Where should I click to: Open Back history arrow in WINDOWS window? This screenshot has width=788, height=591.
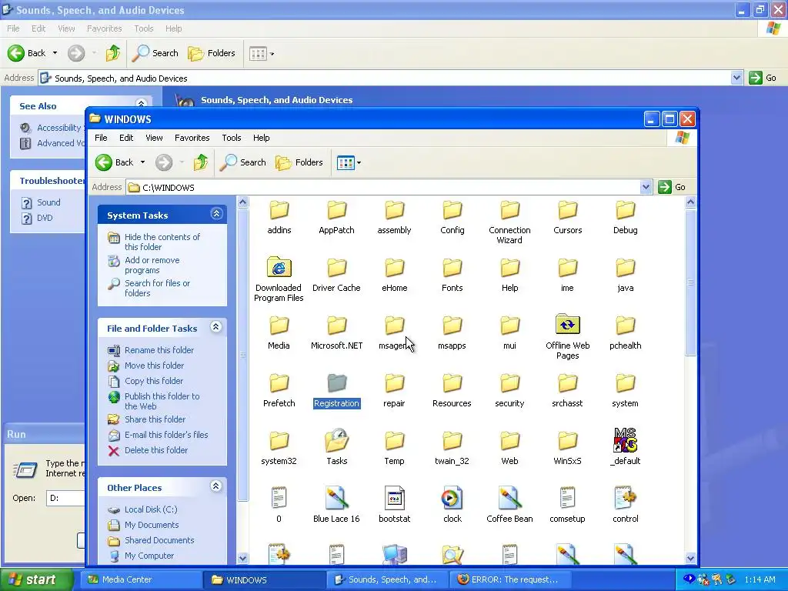click(x=142, y=162)
